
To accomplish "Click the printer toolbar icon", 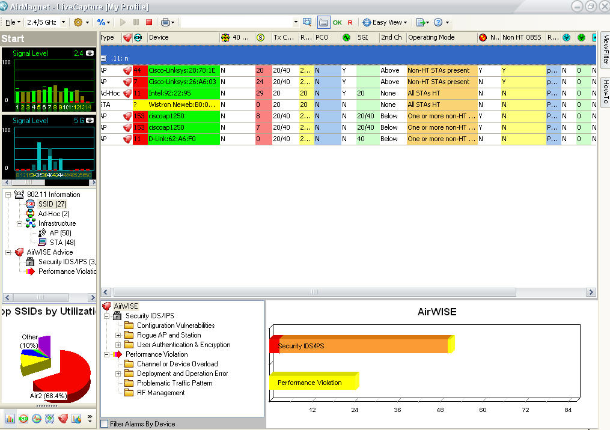I will point(165,22).
